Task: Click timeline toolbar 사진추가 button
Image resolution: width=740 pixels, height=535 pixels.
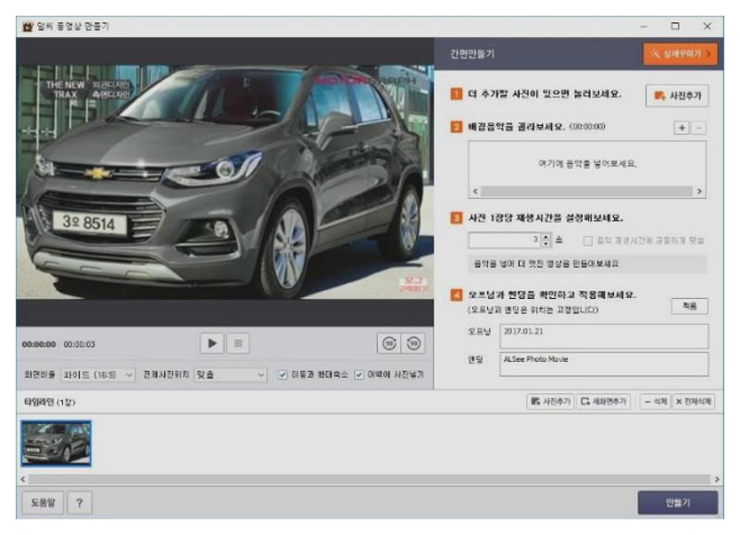Action: 550,402
